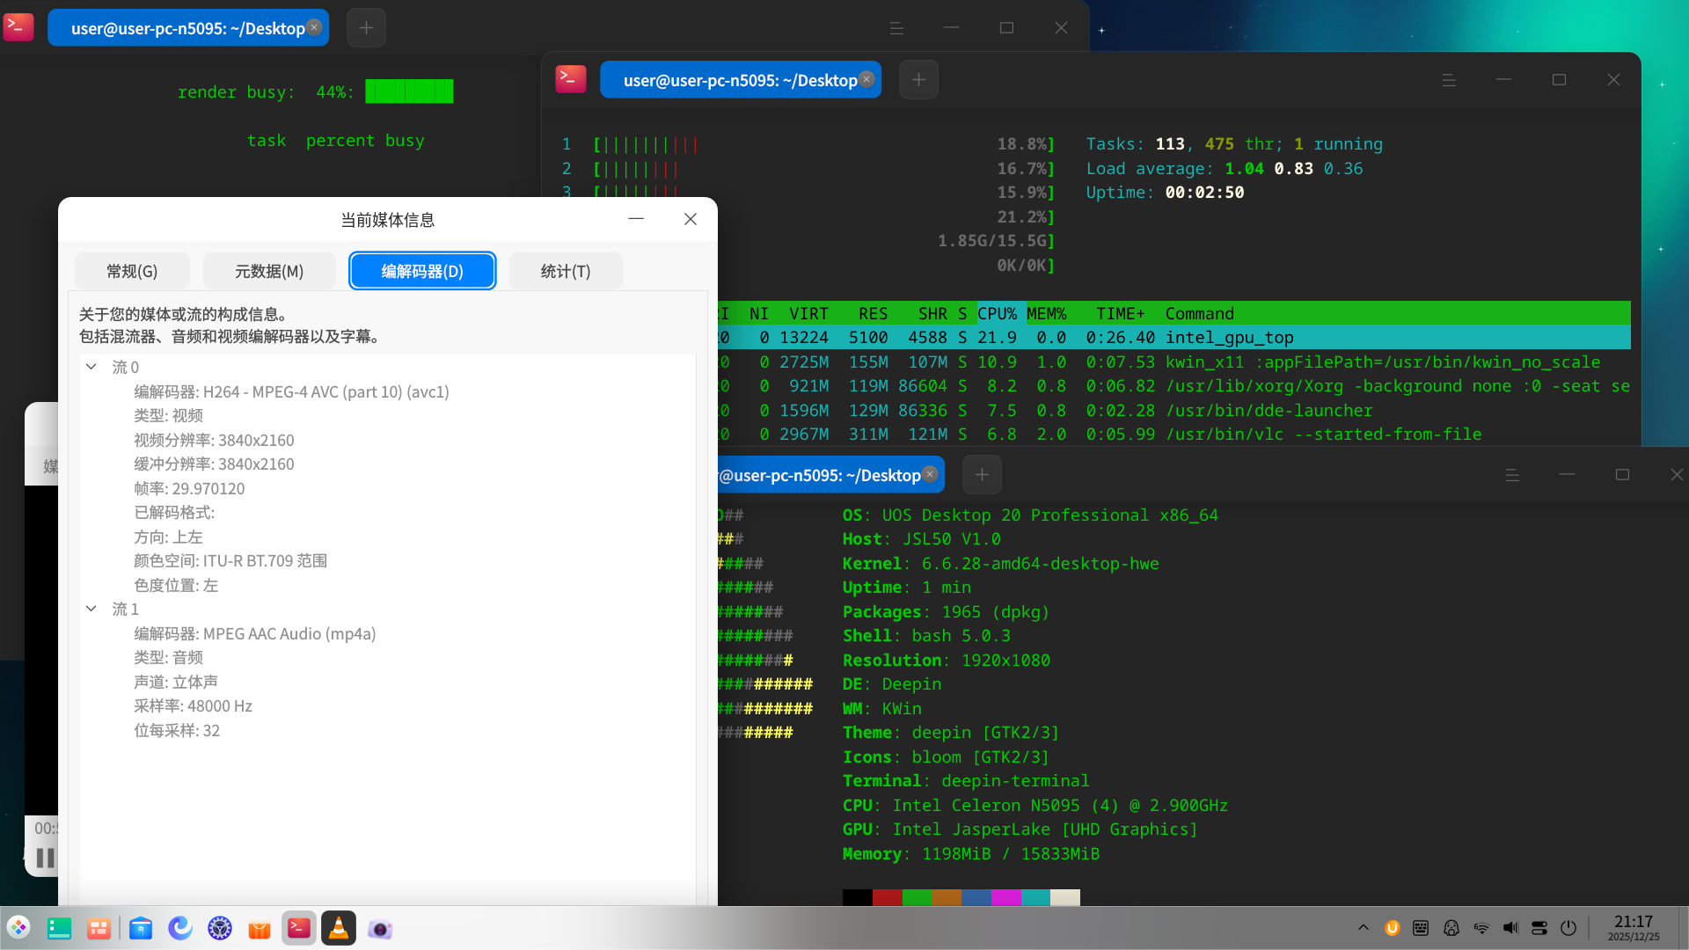Launch deepin-terminal from the dock

299,927
